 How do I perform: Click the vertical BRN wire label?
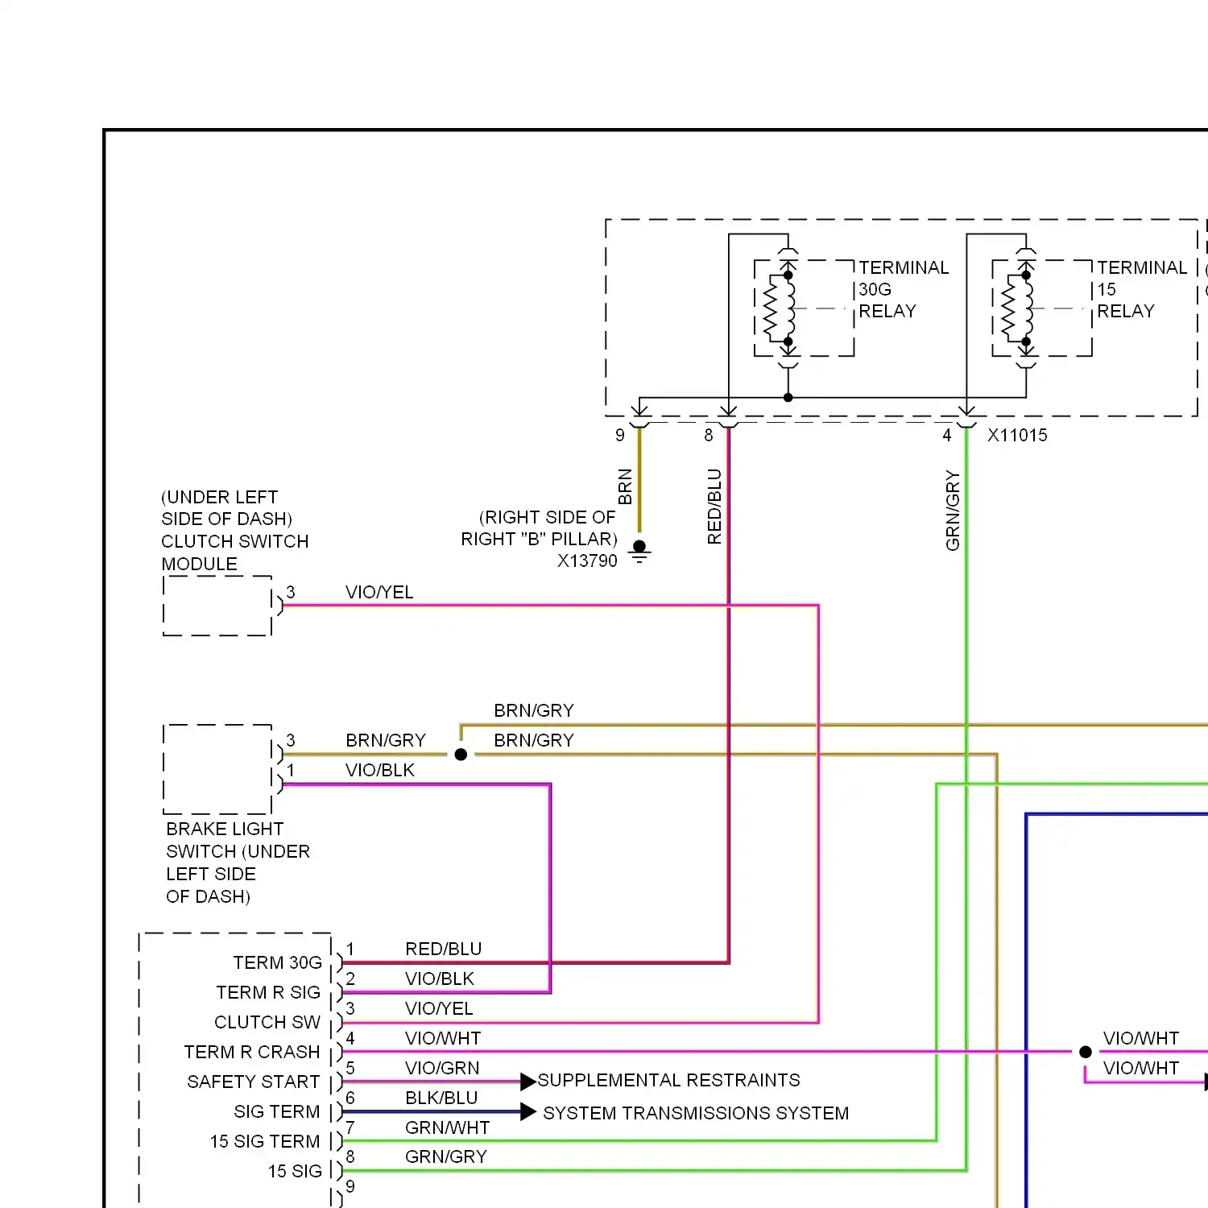tap(625, 486)
